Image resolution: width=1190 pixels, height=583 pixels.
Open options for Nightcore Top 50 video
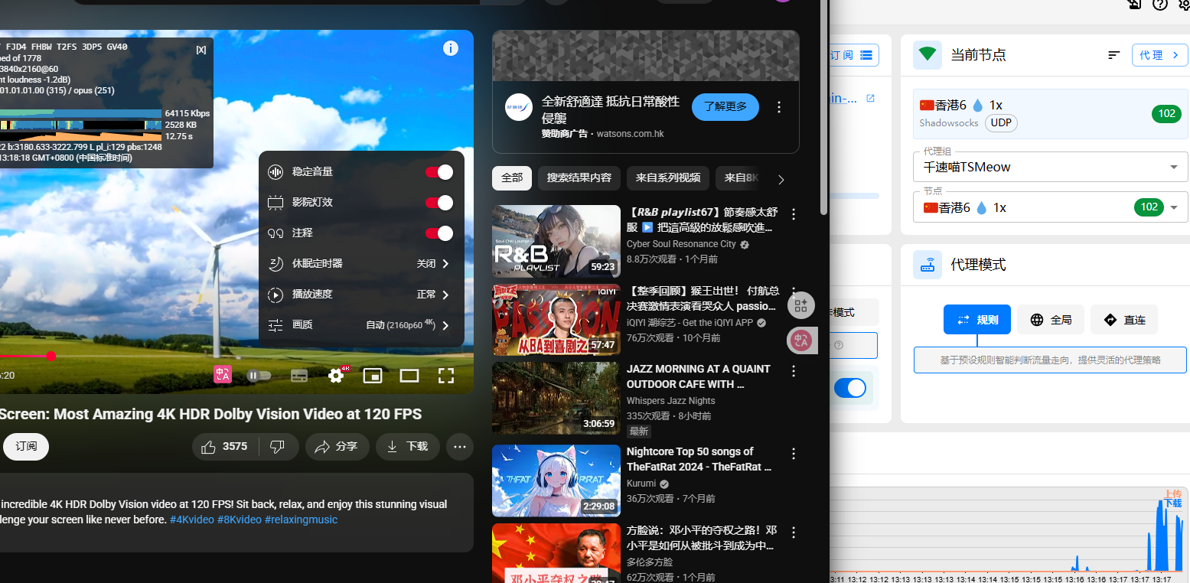pos(794,454)
